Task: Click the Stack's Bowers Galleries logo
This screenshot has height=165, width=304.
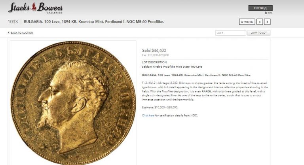Action: [x=35, y=8]
